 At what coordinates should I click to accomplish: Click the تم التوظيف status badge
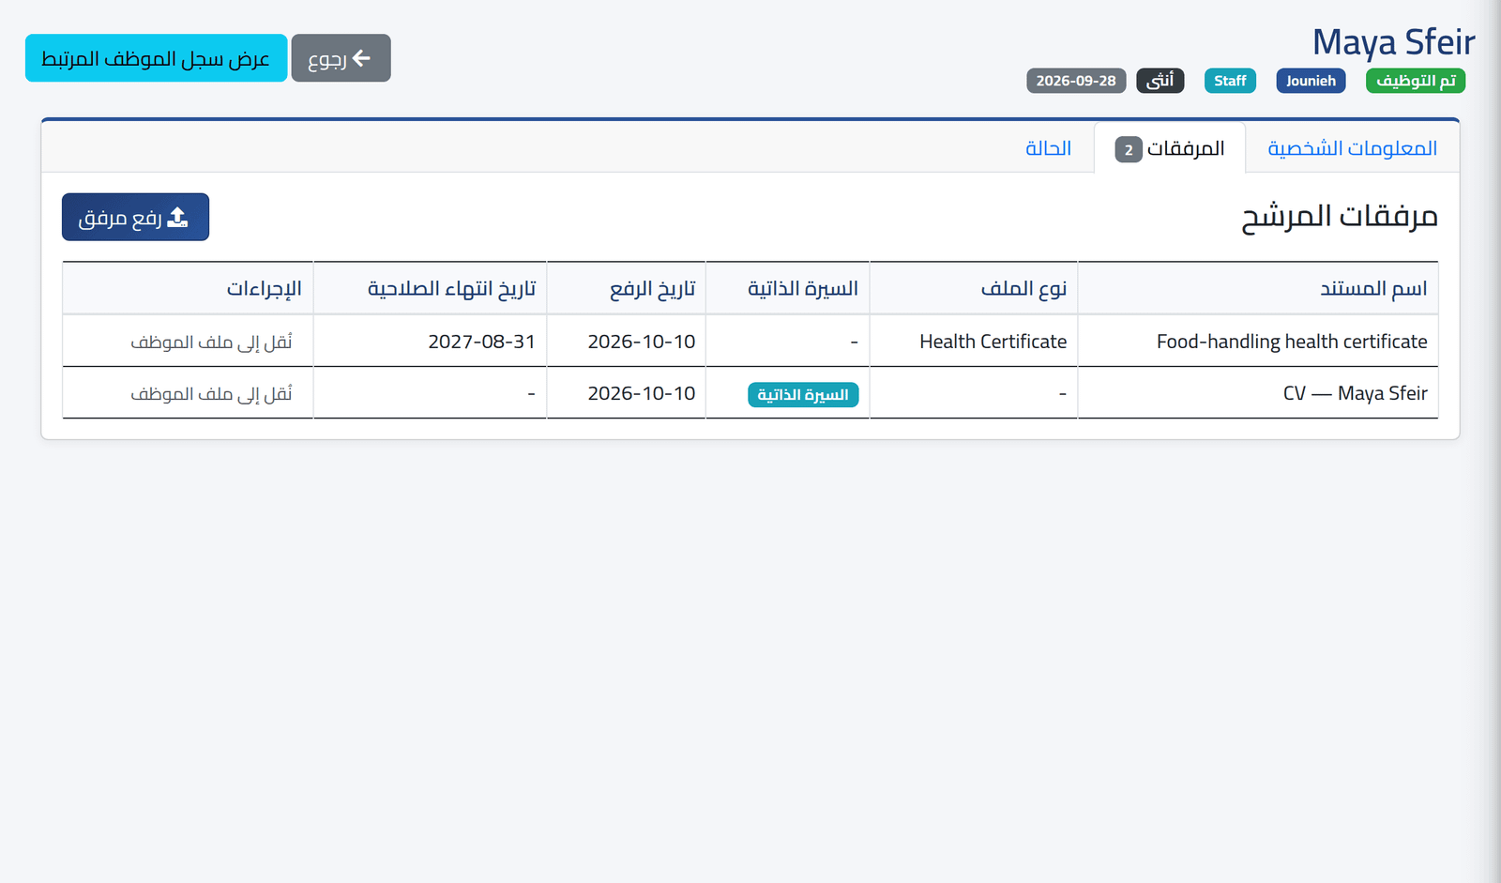tap(1416, 81)
